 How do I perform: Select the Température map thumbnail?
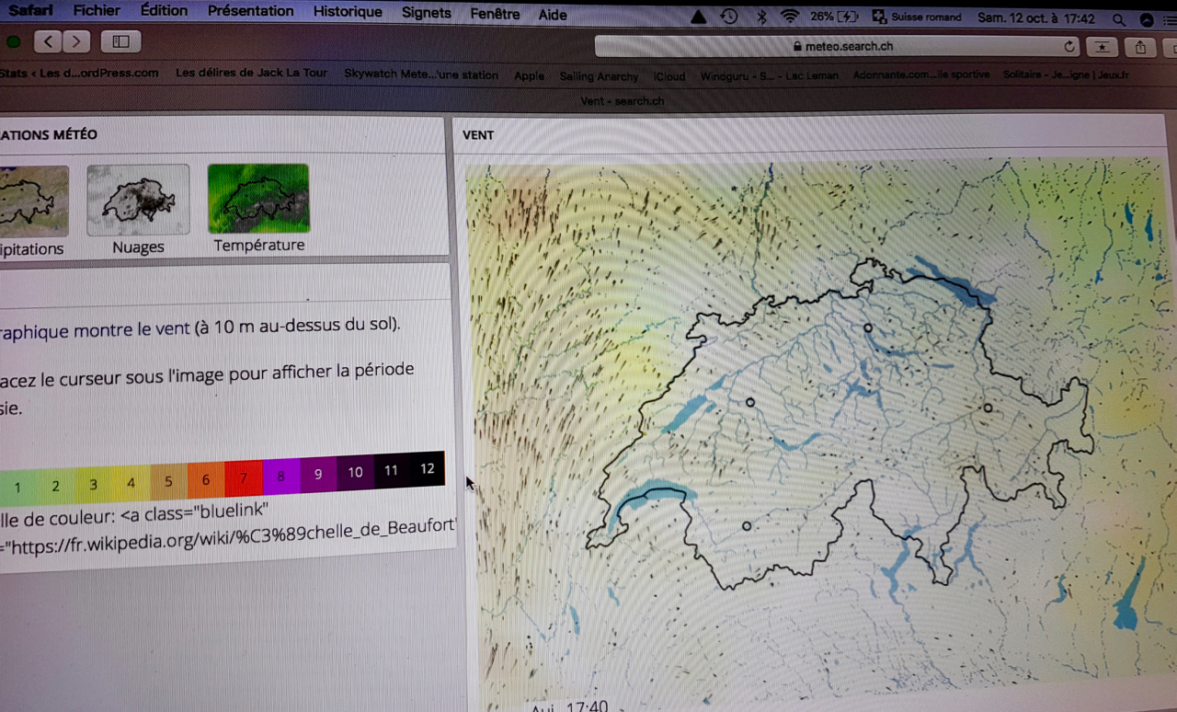tap(258, 199)
